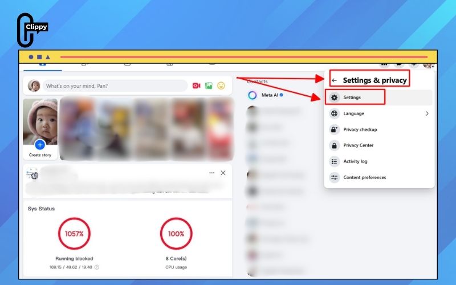This screenshot has height=285, width=456.
Task: Click the post author's avatar
Action: (x=32, y=174)
